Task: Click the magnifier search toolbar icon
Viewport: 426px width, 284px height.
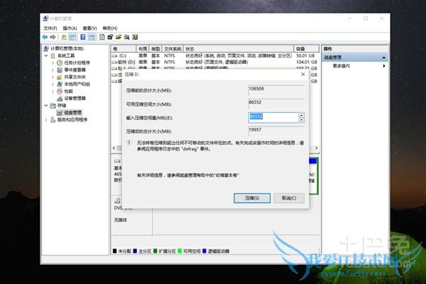Action: (126, 37)
